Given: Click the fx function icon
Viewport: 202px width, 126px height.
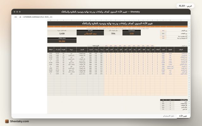Looking at the screenshot, I should click(20, 17).
